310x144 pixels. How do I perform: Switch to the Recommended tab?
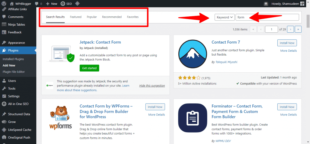tap(112, 17)
